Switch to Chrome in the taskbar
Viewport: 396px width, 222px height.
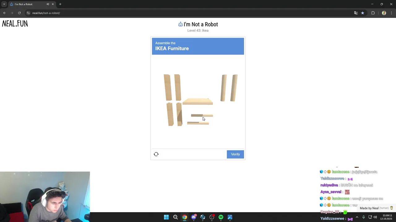click(x=184, y=217)
